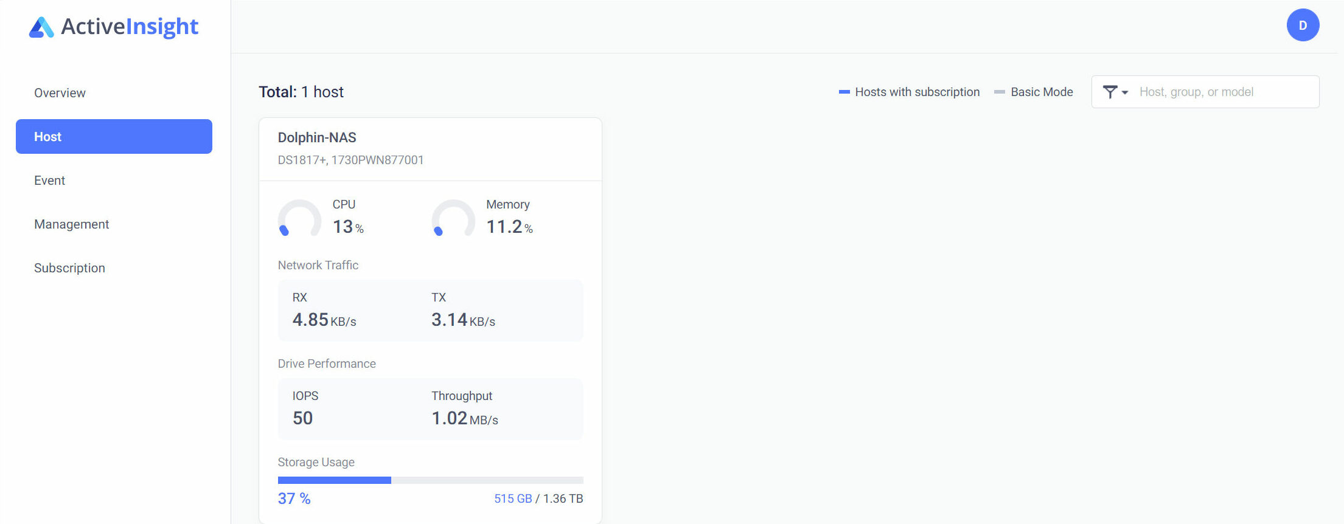
Task: Click the CPU usage gauge
Action: 299,219
